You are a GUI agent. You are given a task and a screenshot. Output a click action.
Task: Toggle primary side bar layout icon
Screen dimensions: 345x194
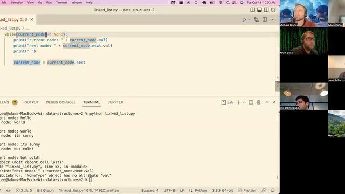coord(253,10)
